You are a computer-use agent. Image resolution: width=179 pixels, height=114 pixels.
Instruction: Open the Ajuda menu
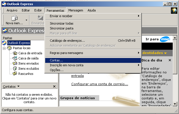[x=92, y=10]
